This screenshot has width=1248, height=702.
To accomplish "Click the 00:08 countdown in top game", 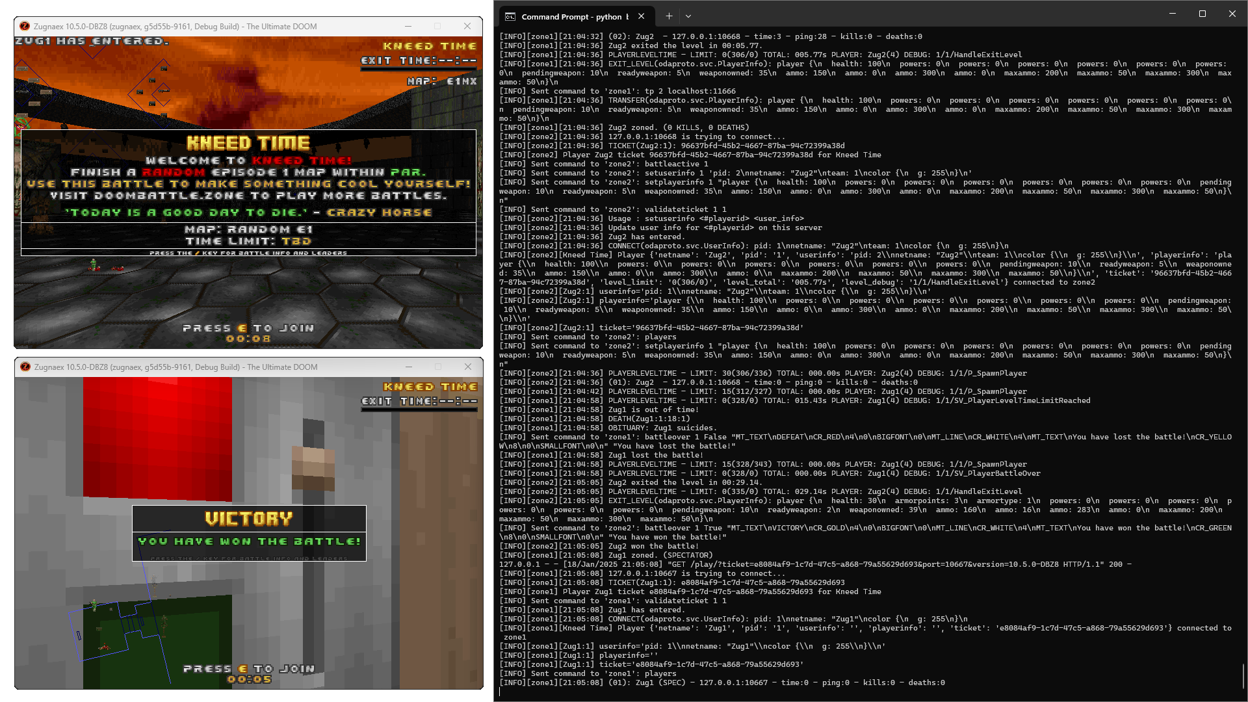I will coord(248,339).
